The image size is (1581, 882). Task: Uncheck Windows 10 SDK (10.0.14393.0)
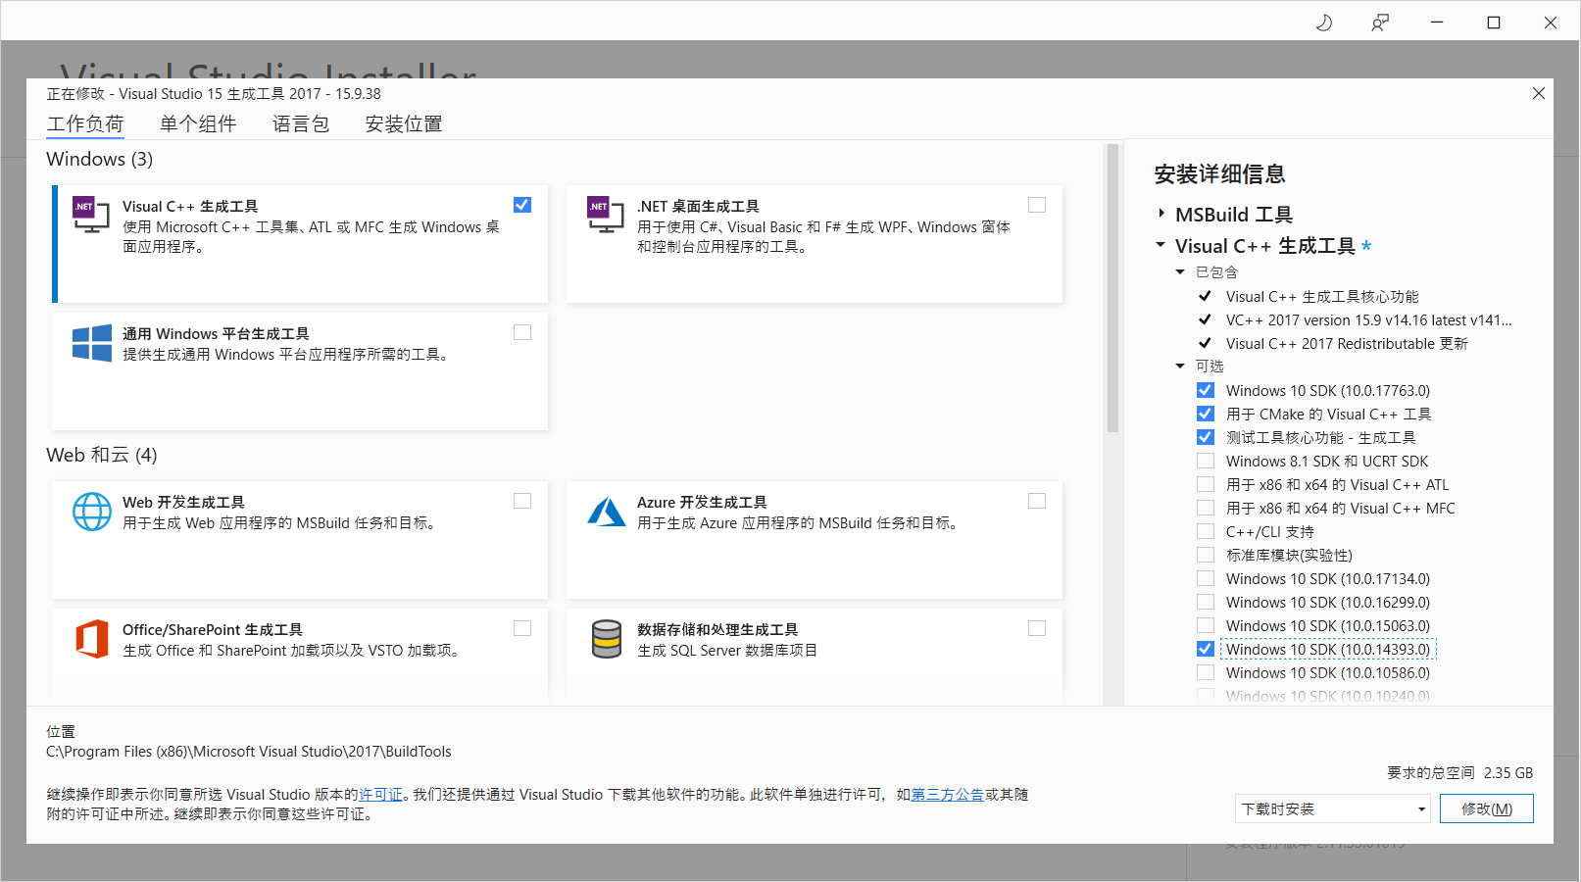pyautogui.click(x=1206, y=649)
